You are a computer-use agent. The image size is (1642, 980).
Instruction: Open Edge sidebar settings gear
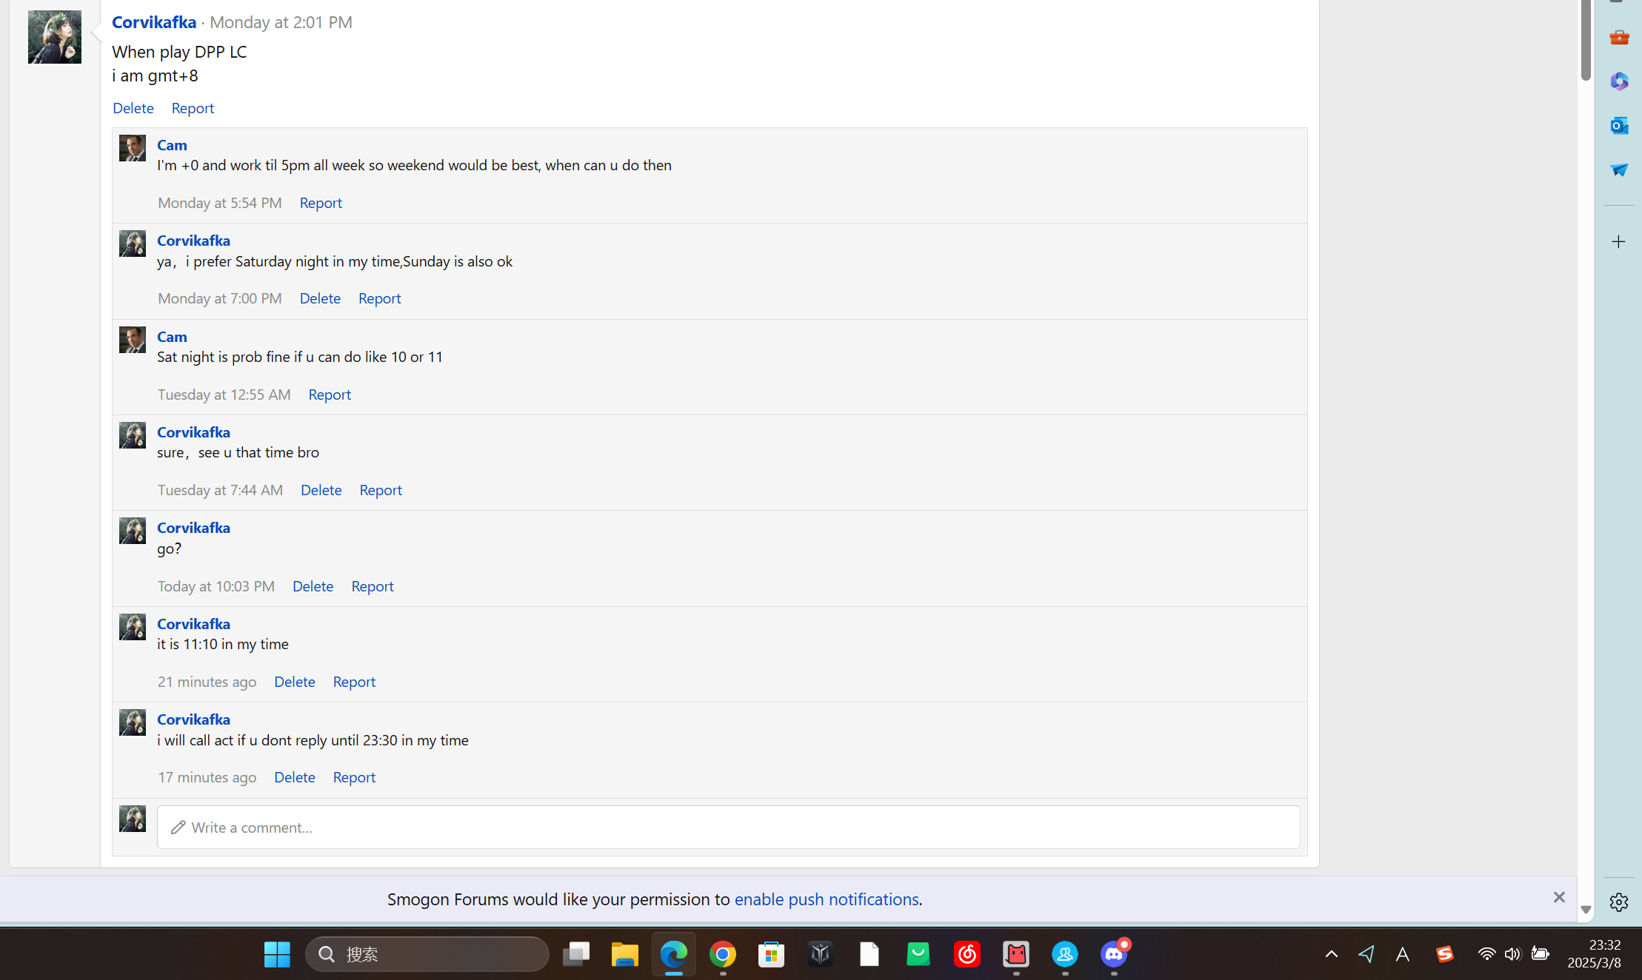click(1618, 902)
